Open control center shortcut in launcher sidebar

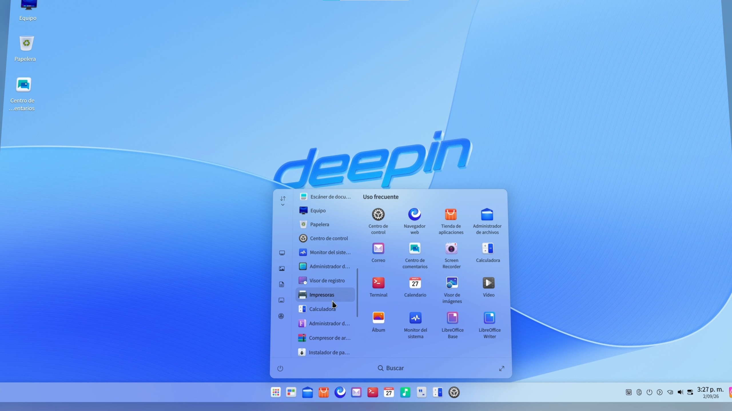point(281,316)
